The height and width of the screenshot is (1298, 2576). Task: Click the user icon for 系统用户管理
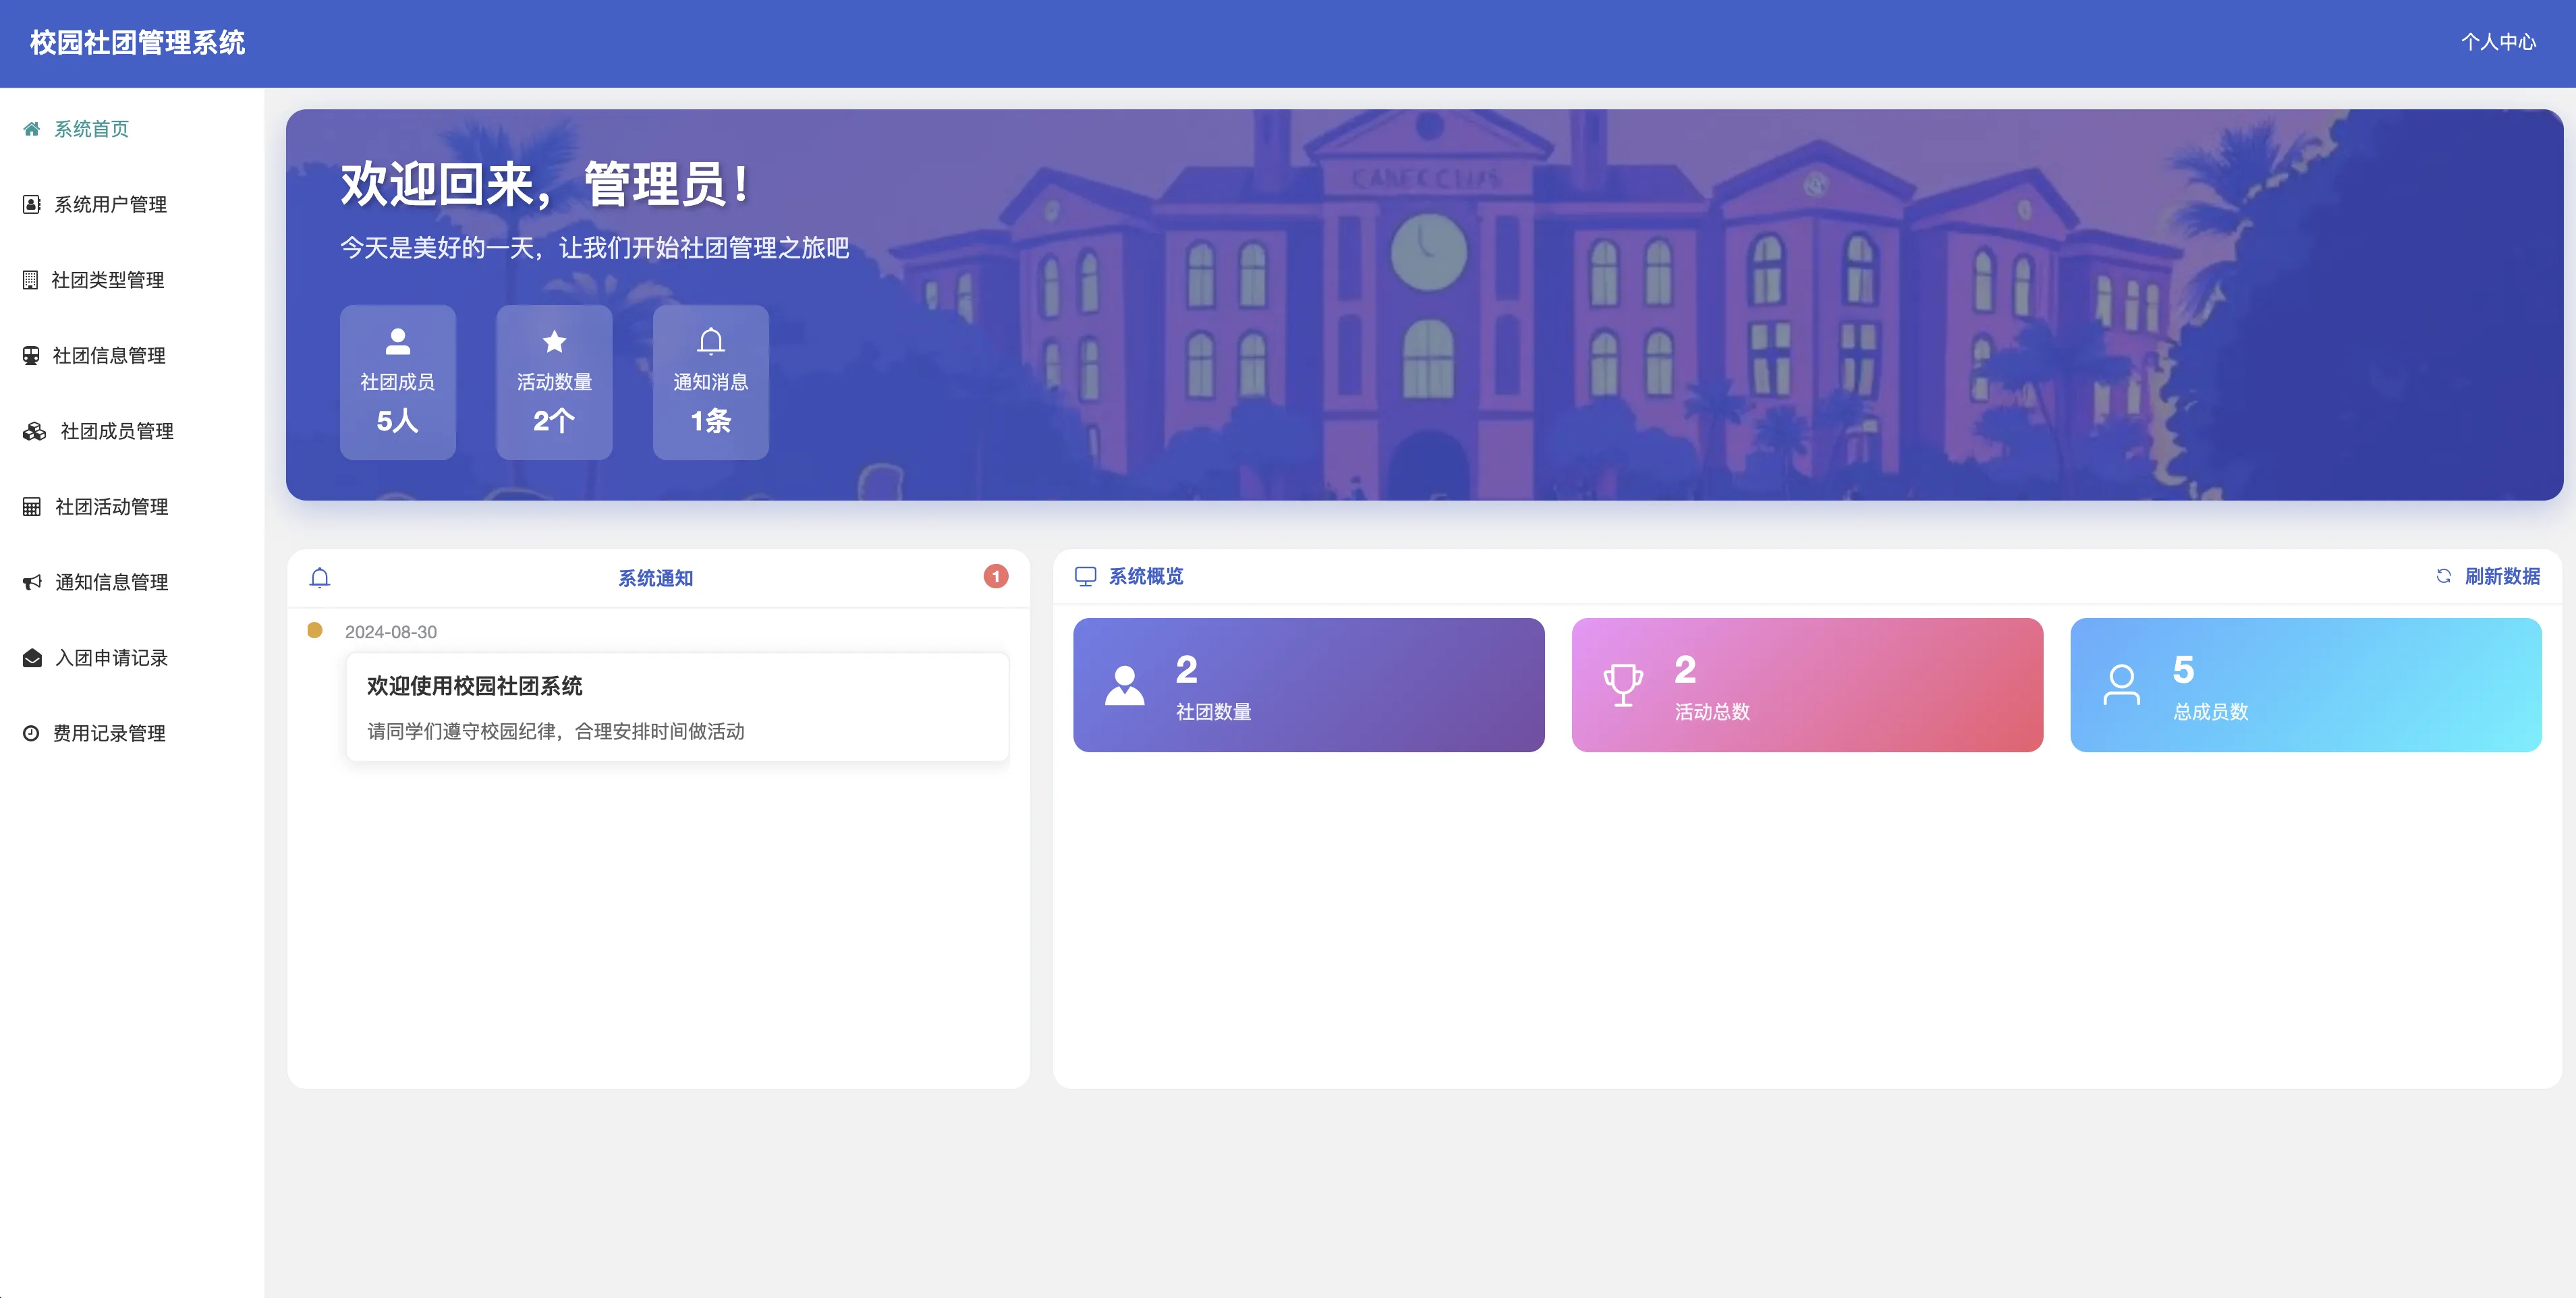tap(32, 204)
